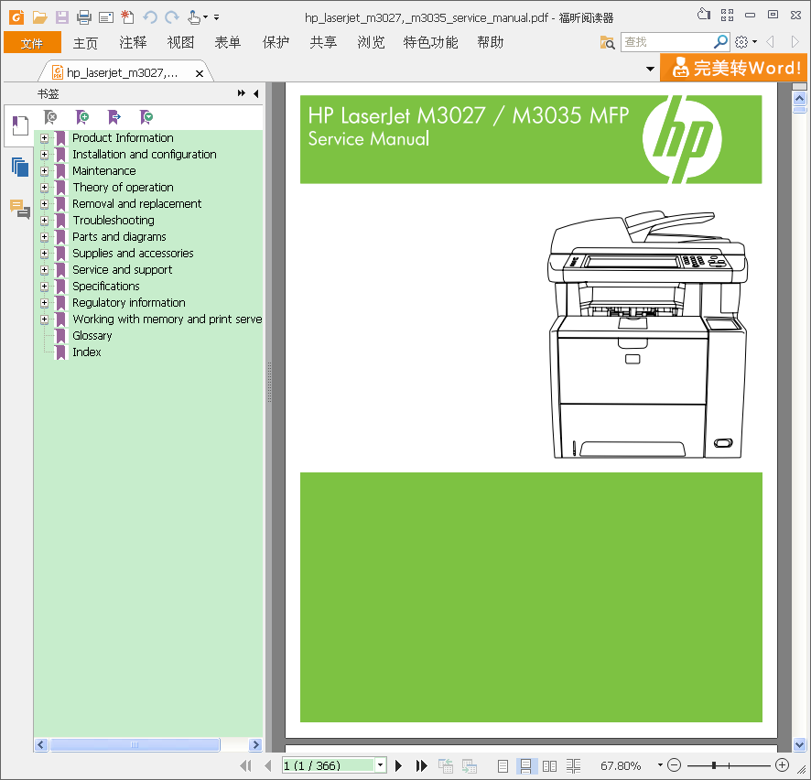This screenshot has height=780, width=811.
Task: Expand Removal and replacement bookmark
Action: coord(45,204)
